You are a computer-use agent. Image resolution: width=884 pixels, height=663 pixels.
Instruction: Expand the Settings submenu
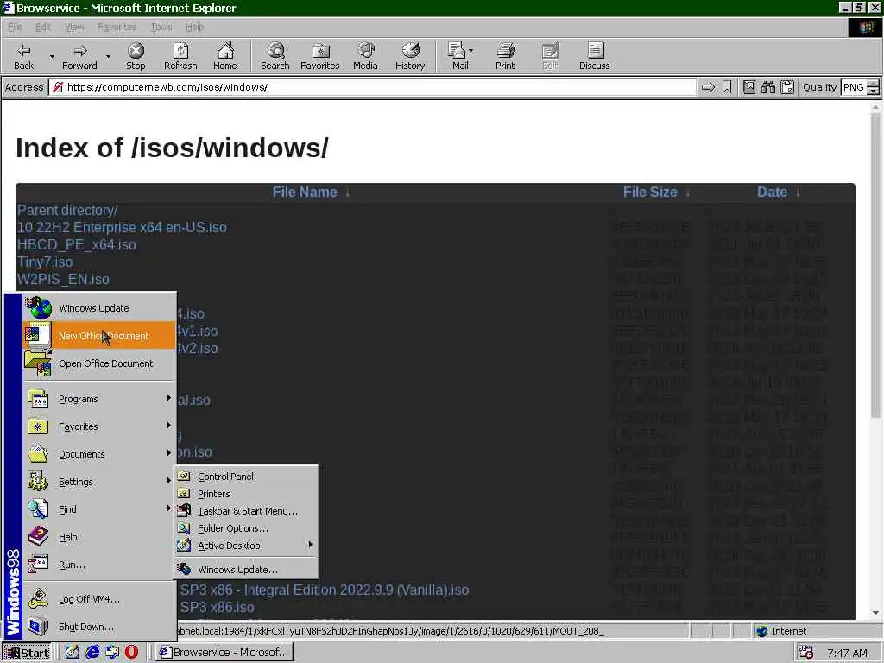(100, 482)
